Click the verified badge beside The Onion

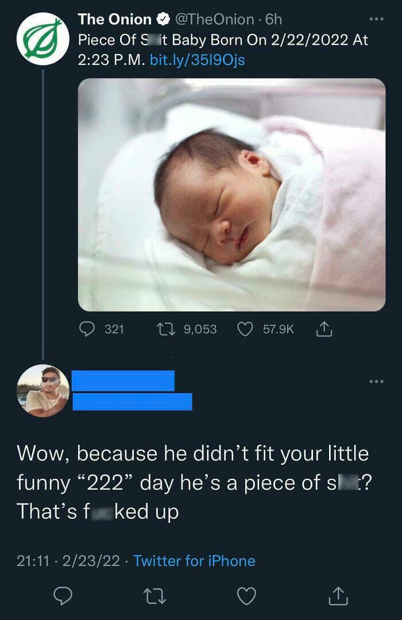163,20
